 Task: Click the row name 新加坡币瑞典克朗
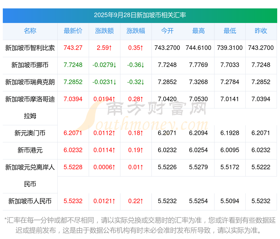pos(30,82)
